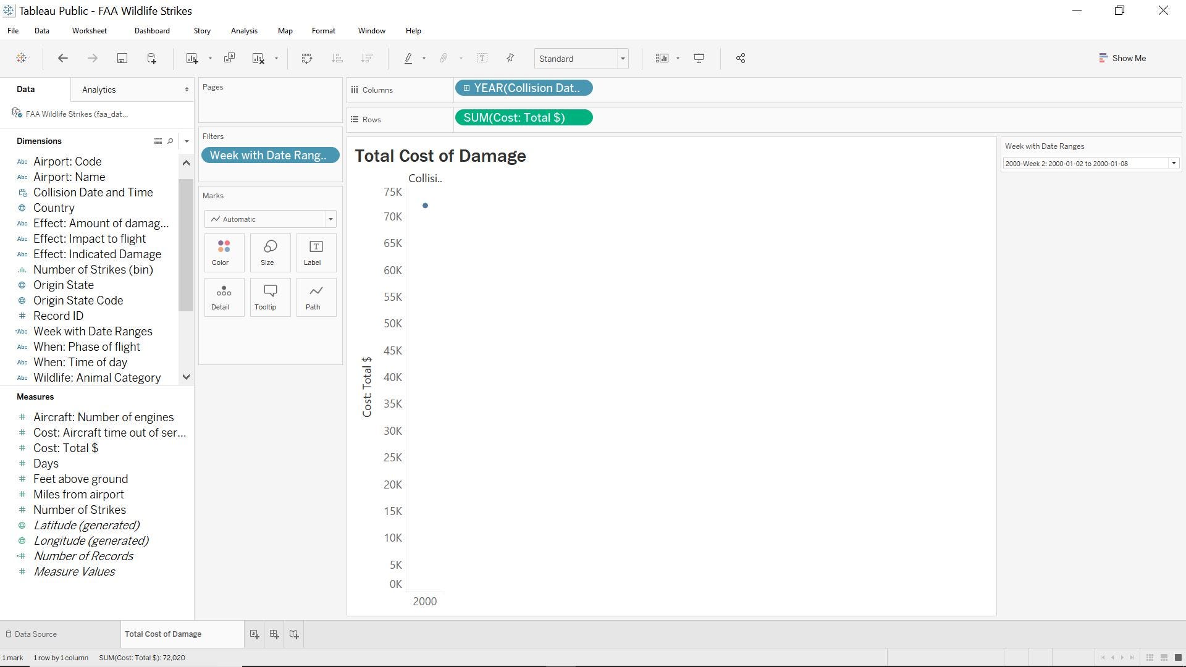Expand the New Worksheet dropdown arrow

click(x=210, y=59)
